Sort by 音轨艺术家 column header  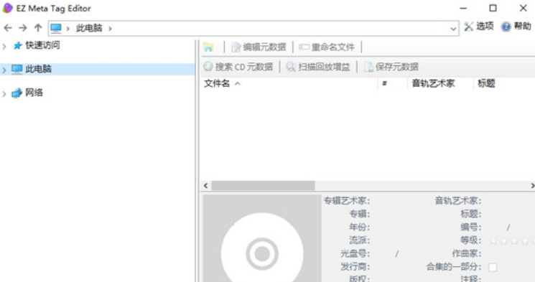point(440,83)
